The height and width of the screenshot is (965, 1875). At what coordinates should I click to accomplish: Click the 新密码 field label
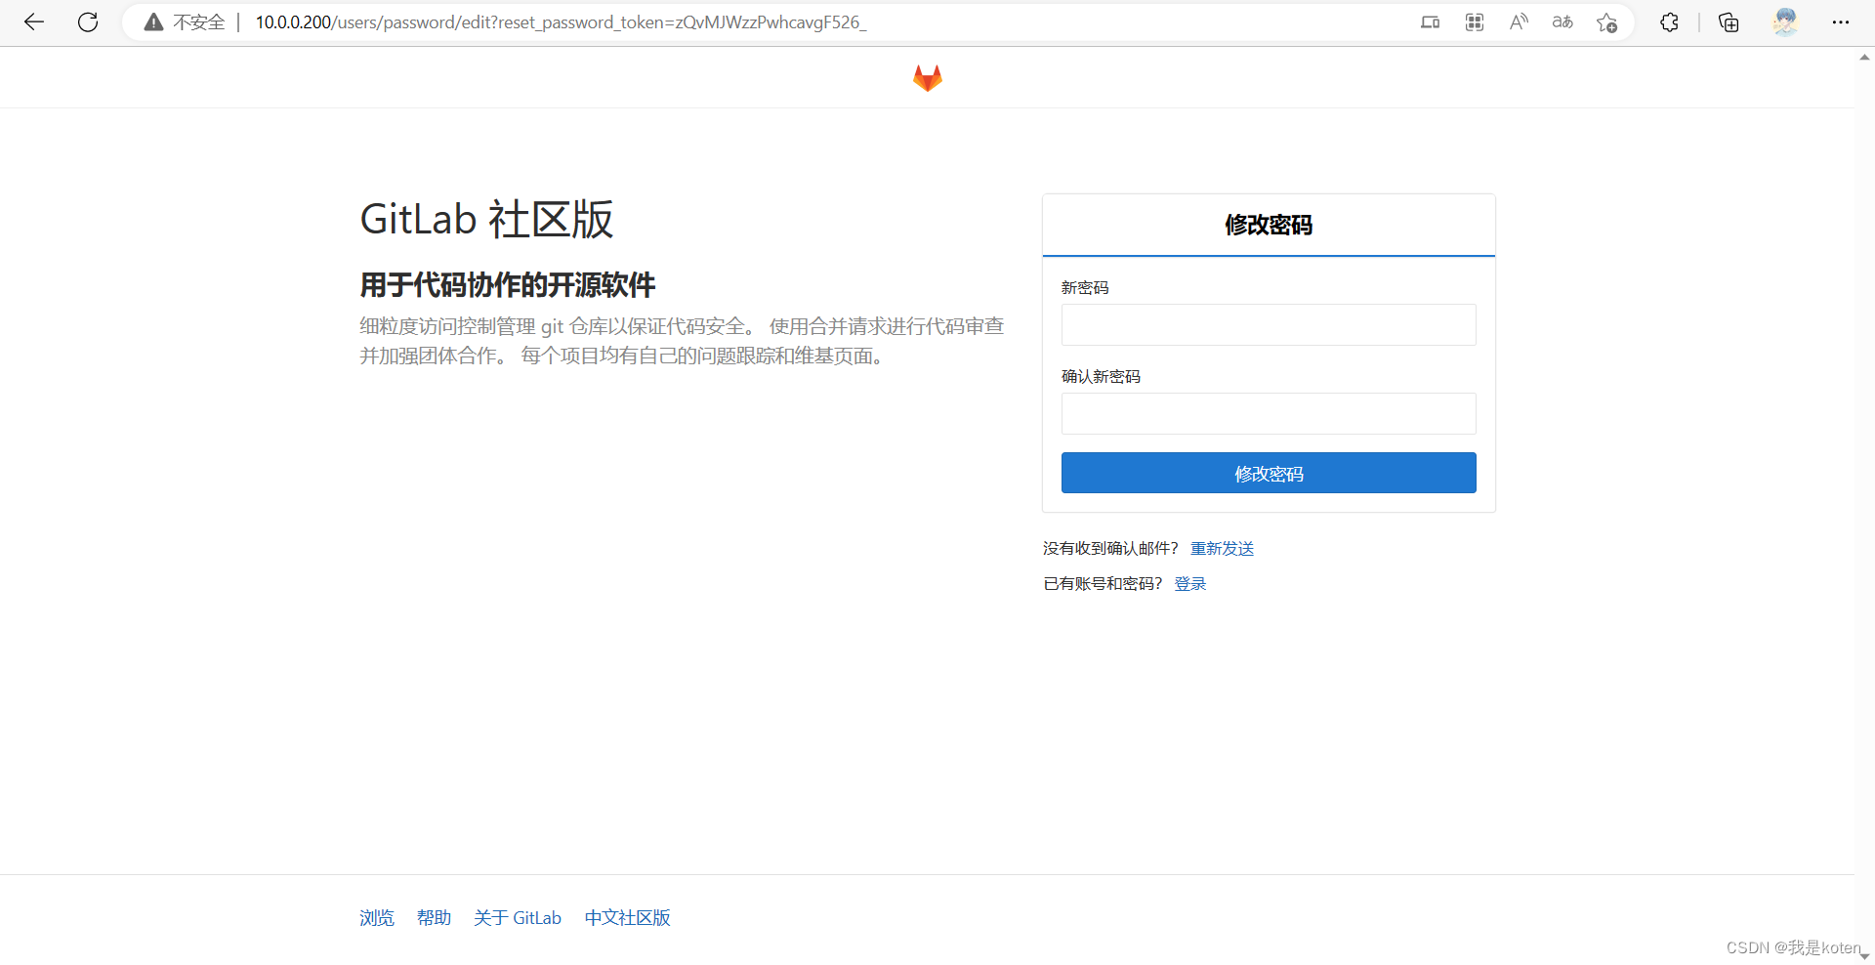(x=1085, y=288)
